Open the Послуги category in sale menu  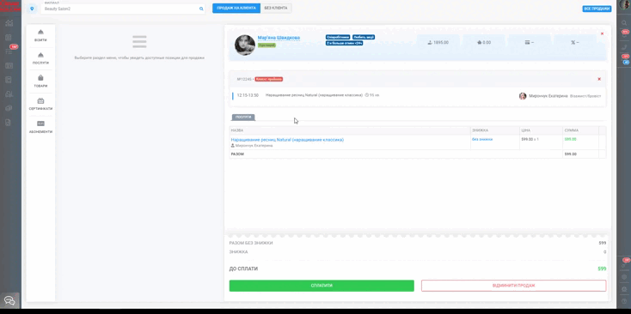[x=40, y=58]
